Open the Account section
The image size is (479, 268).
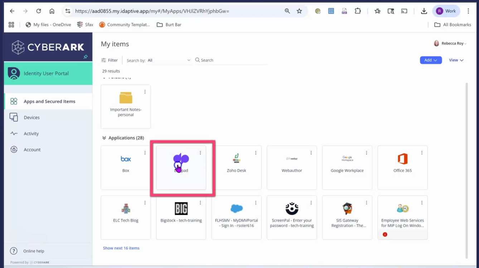pos(48,150)
